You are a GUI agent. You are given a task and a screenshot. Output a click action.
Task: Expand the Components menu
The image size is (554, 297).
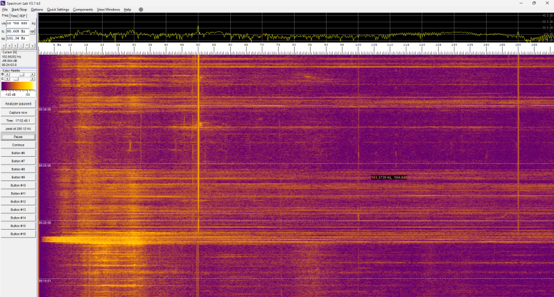[x=83, y=10]
